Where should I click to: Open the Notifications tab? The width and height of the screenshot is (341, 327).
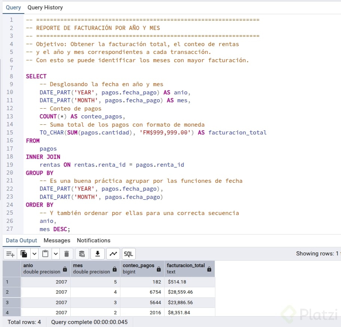pos(93,240)
